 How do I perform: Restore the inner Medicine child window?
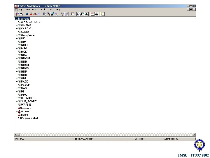(x=191, y=9)
